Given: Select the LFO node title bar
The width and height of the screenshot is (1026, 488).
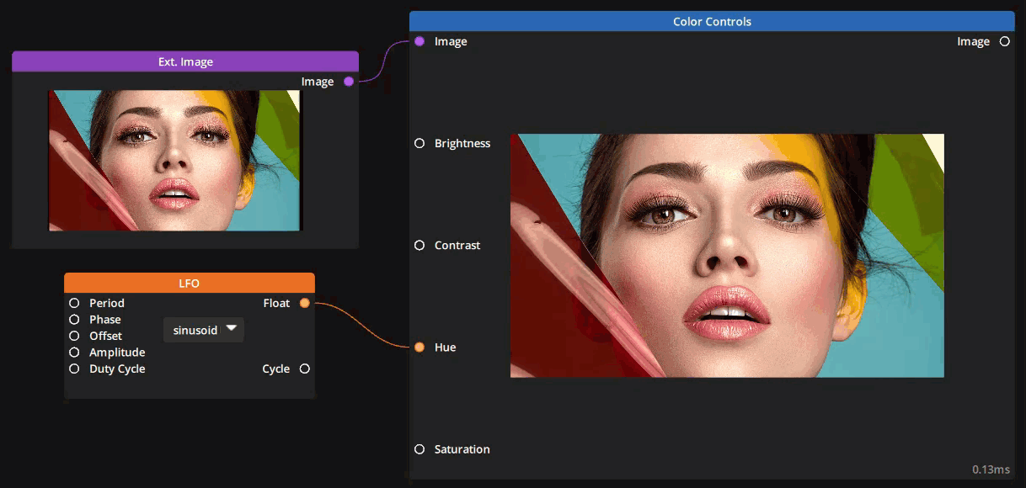Looking at the screenshot, I should coord(190,283).
